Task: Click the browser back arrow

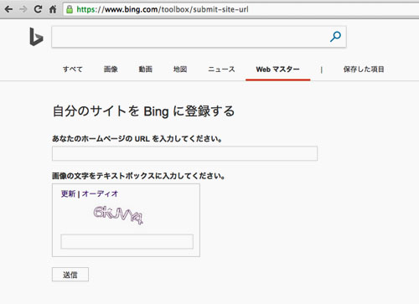Action: click(x=8, y=9)
